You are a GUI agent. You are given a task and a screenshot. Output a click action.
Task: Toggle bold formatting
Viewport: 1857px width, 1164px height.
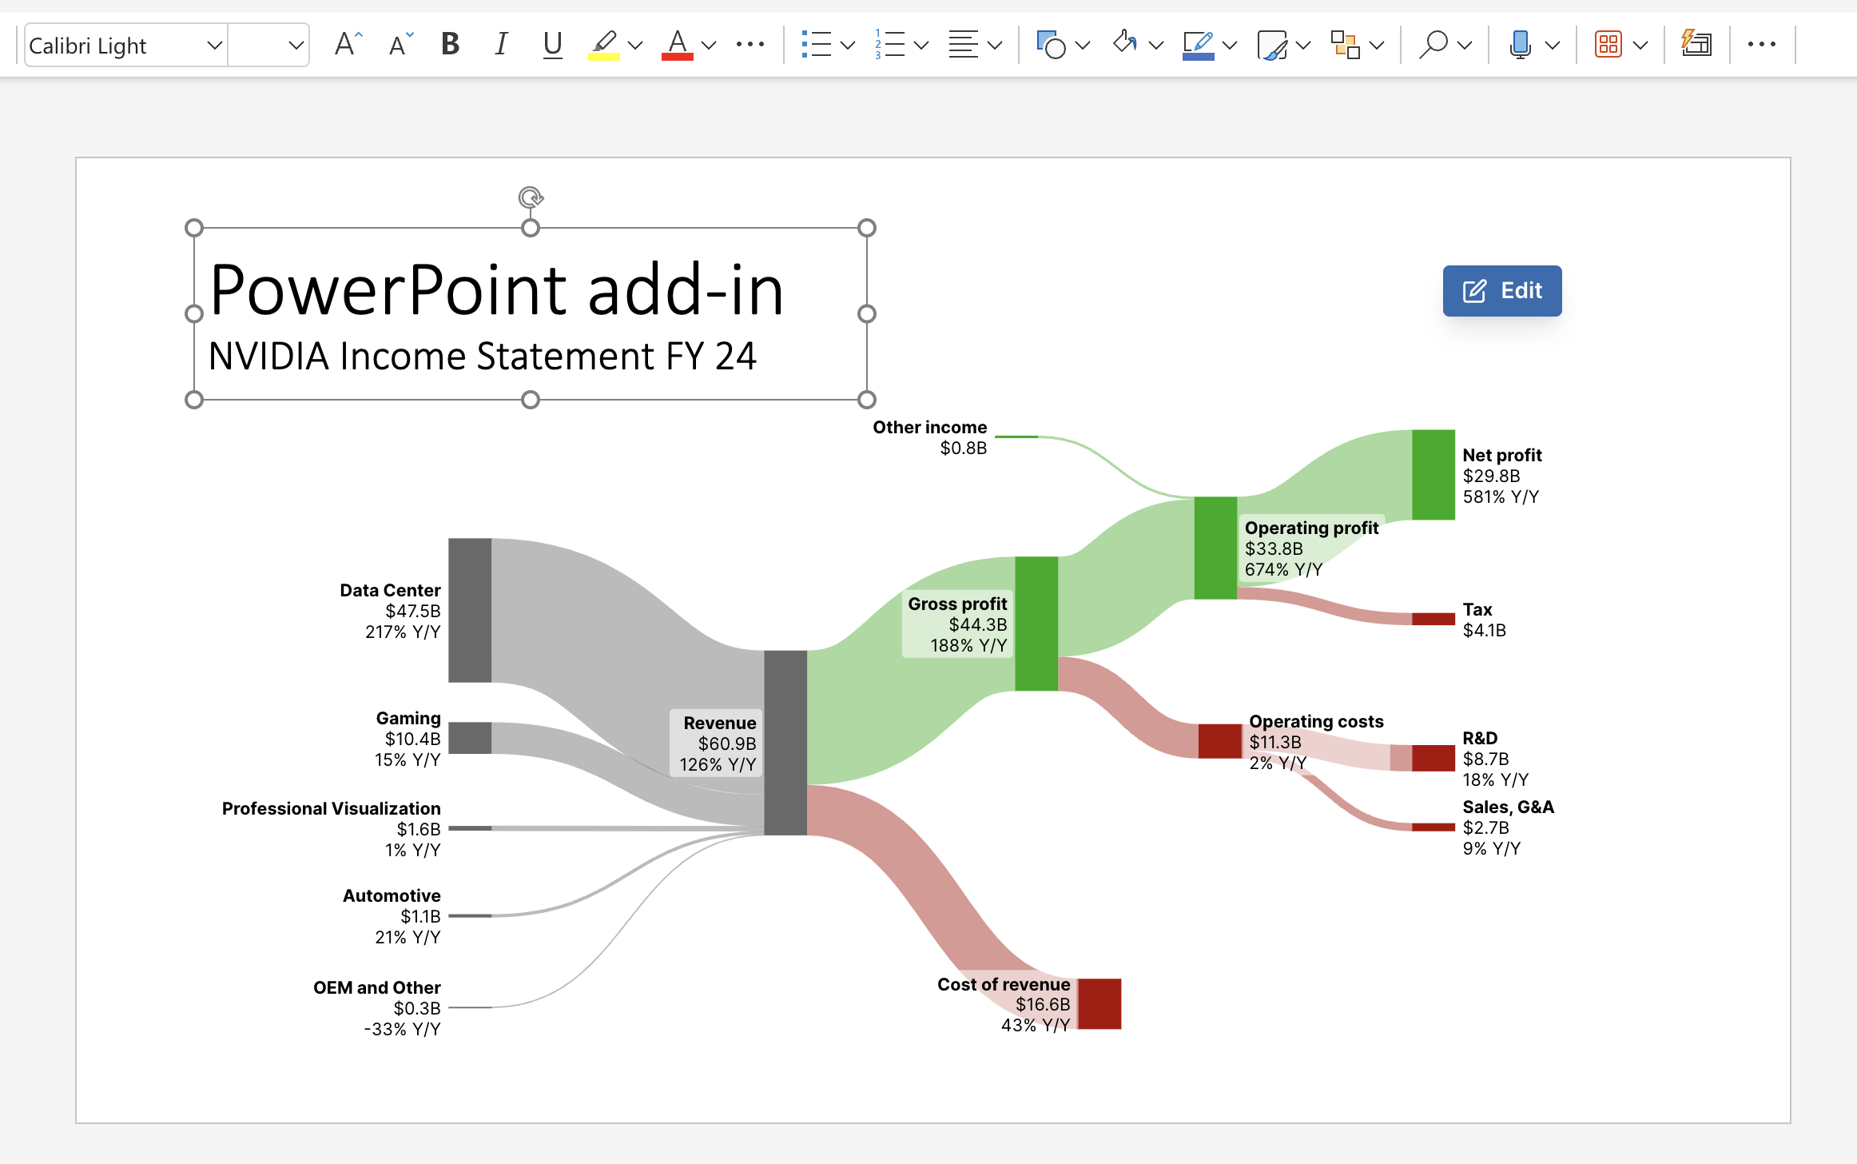pos(451,45)
